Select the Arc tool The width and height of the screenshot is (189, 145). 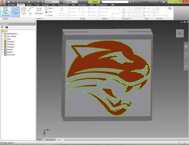click(30, 11)
